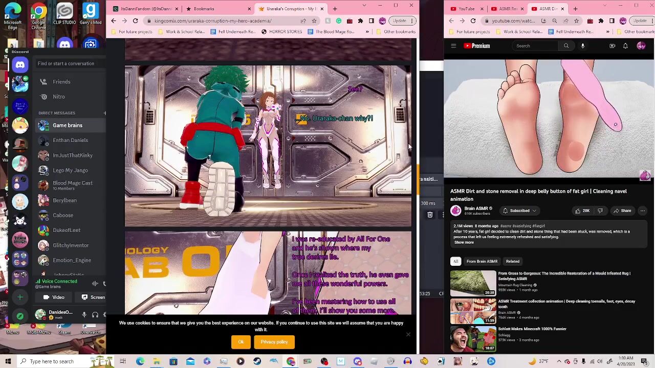Viewport: 655px width, 368px height.
Task: Open new tab in left Chrome window
Action: [x=335, y=9]
